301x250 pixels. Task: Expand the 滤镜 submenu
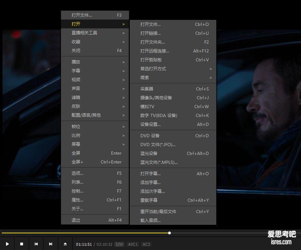[95, 98]
